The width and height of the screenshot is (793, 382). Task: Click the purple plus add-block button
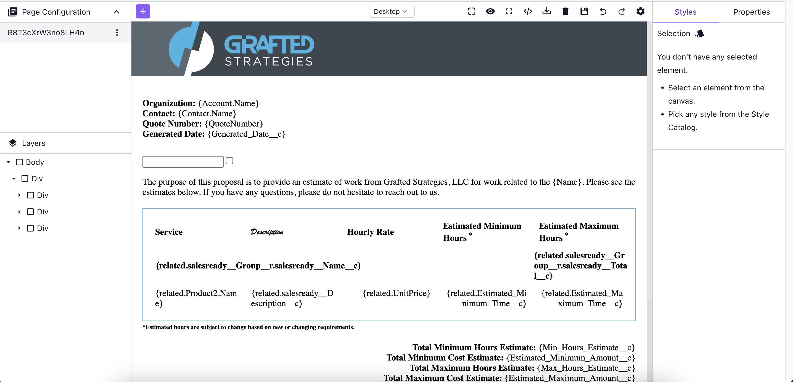[143, 11]
